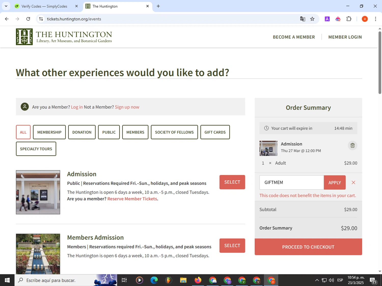
Task: Filter by MEMBERS events
Action: pyautogui.click(x=135, y=132)
